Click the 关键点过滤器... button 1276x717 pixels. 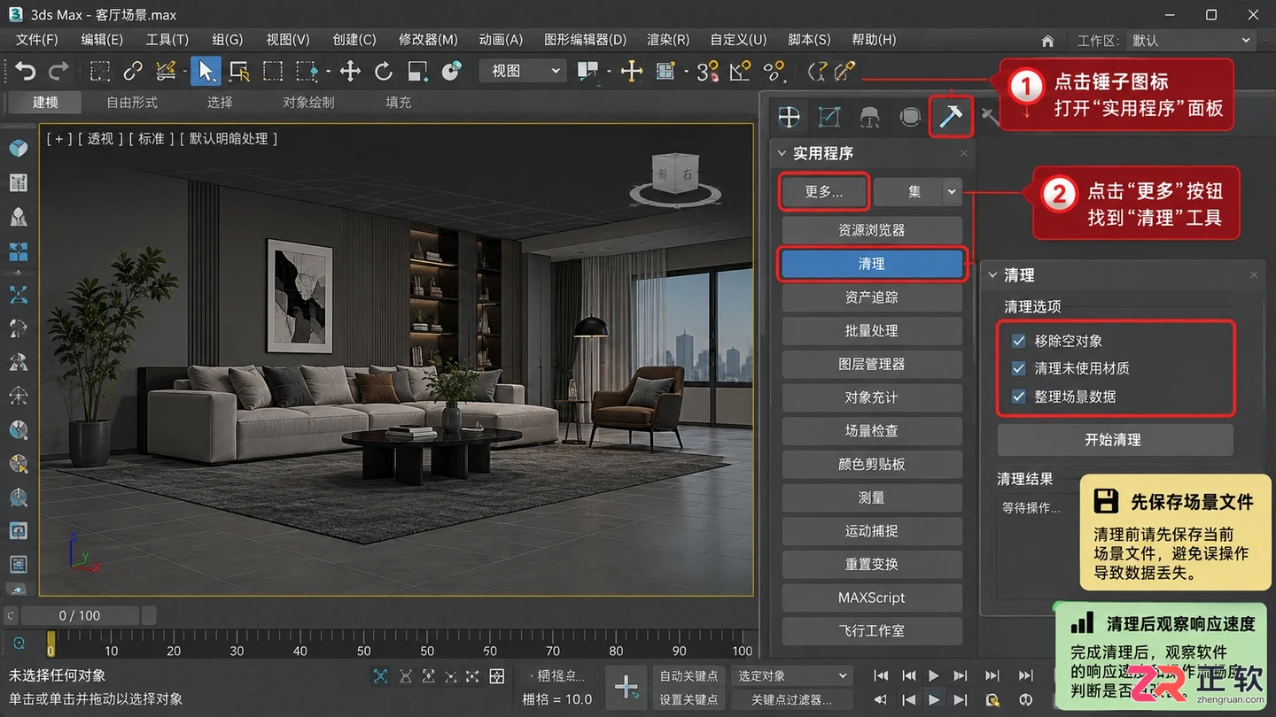click(x=790, y=699)
